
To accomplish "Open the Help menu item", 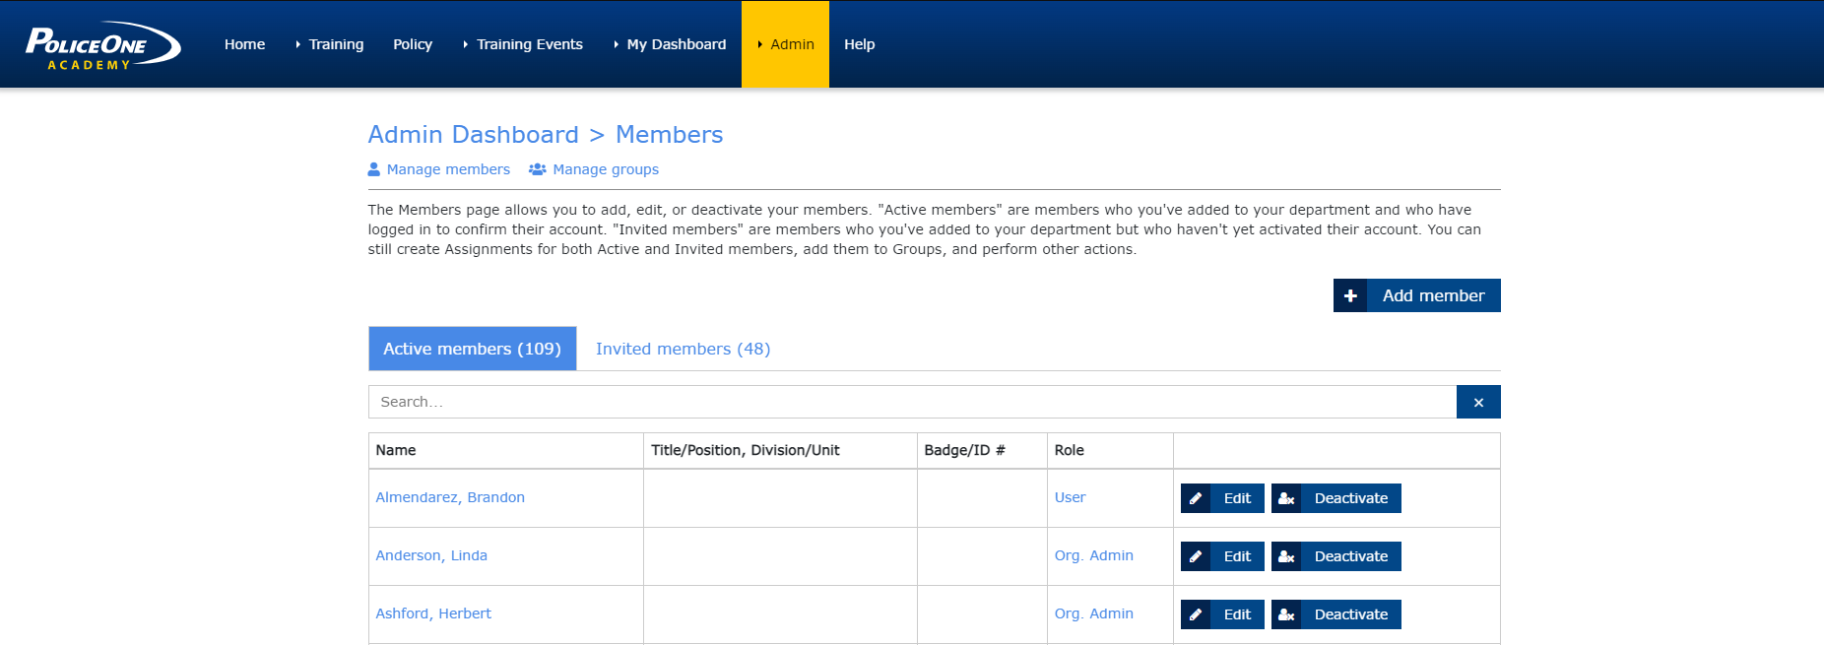I will 859,44.
